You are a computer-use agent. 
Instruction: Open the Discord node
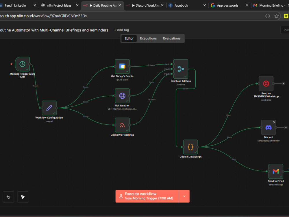click(x=268, y=128)
